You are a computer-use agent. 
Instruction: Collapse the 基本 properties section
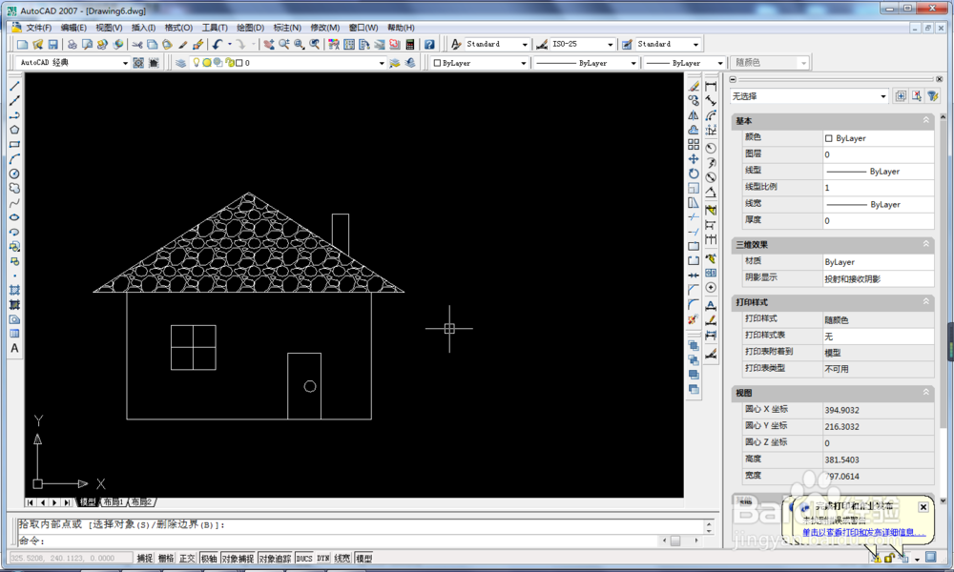tap(926, 120)
